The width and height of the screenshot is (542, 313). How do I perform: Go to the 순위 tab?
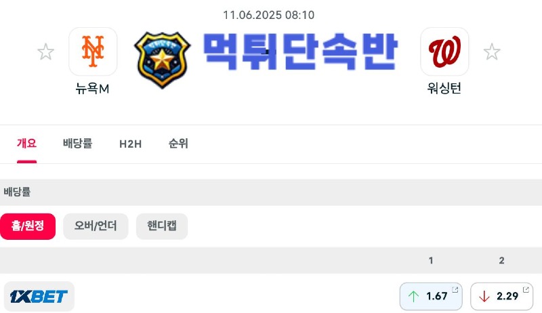pos(178,144)
